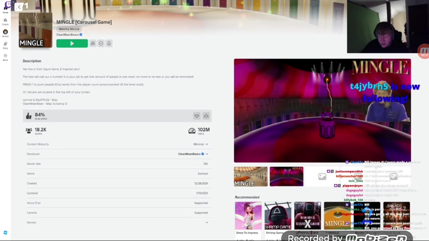Click the thumbs-up rating icon
Image resolution: width=429 pixels, height=241 pixels.
[x=29, y=116]
